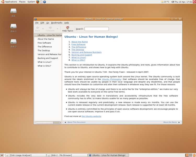
Task: Click the help launcher in top panel
Action: coord(44,2)
